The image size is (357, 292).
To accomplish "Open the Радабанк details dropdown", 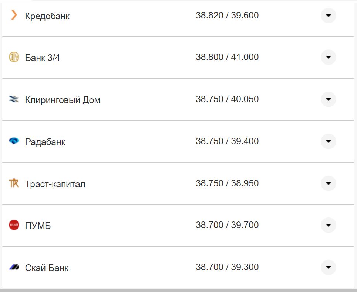I will click(x=328, y=141).
